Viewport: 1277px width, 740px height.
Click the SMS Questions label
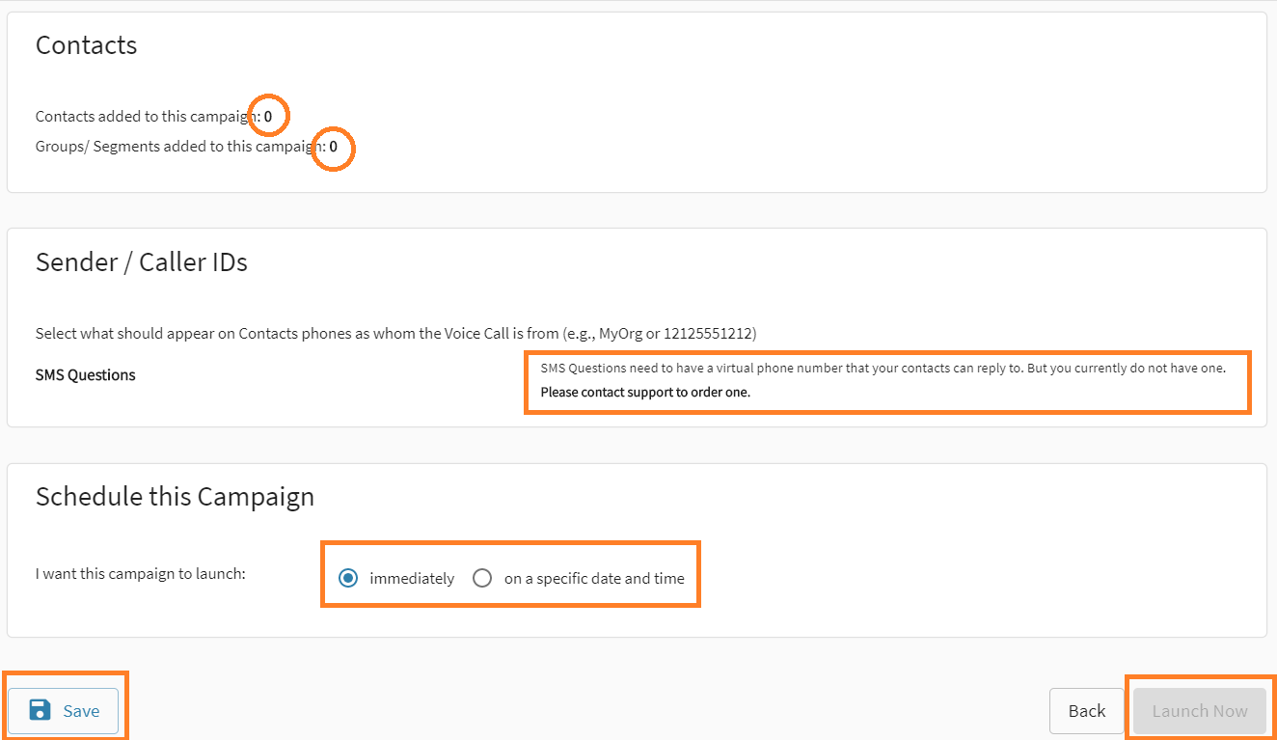pyautogui.click(x=85, y=374)
